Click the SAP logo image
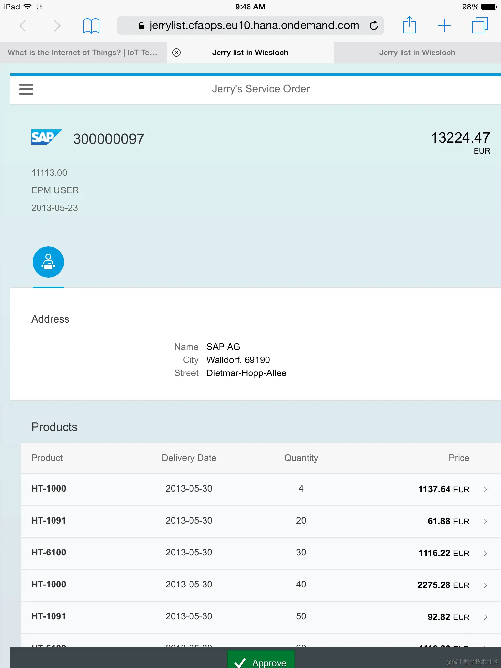This screenshot has width=501, height=668. pyautogui.click(x=46, y=137)
